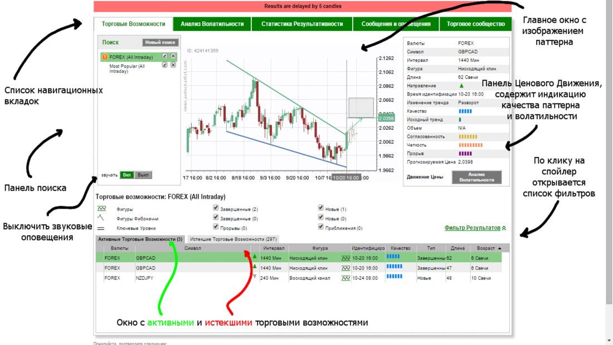This screenshot has width=613, height=345.
Task: Click the Fibonacci icon next to Фигуры Фибоначчи
Action: coord(101,218)
